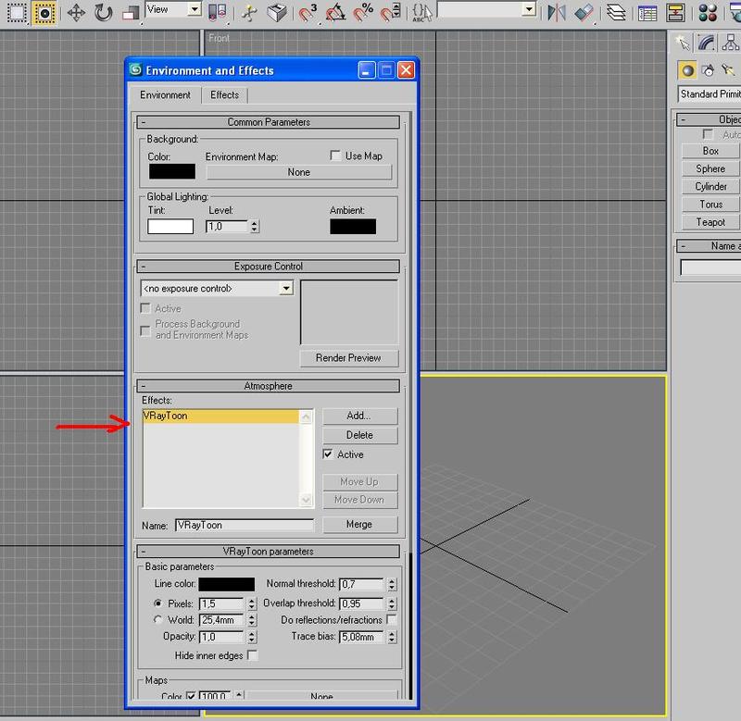
Task: Open the Curve Editor icon
Action: coord(647,13)
